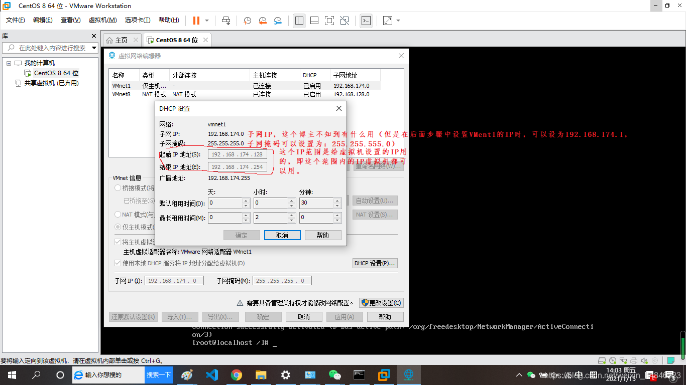Open command prompt taskbar icon
This screenshot has height=385, width=686.
point(359,374)
